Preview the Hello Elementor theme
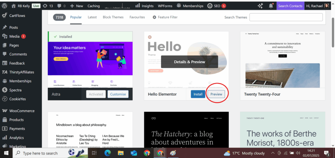The height and width of the screenshot is (158, 335). tap(216, 94)
